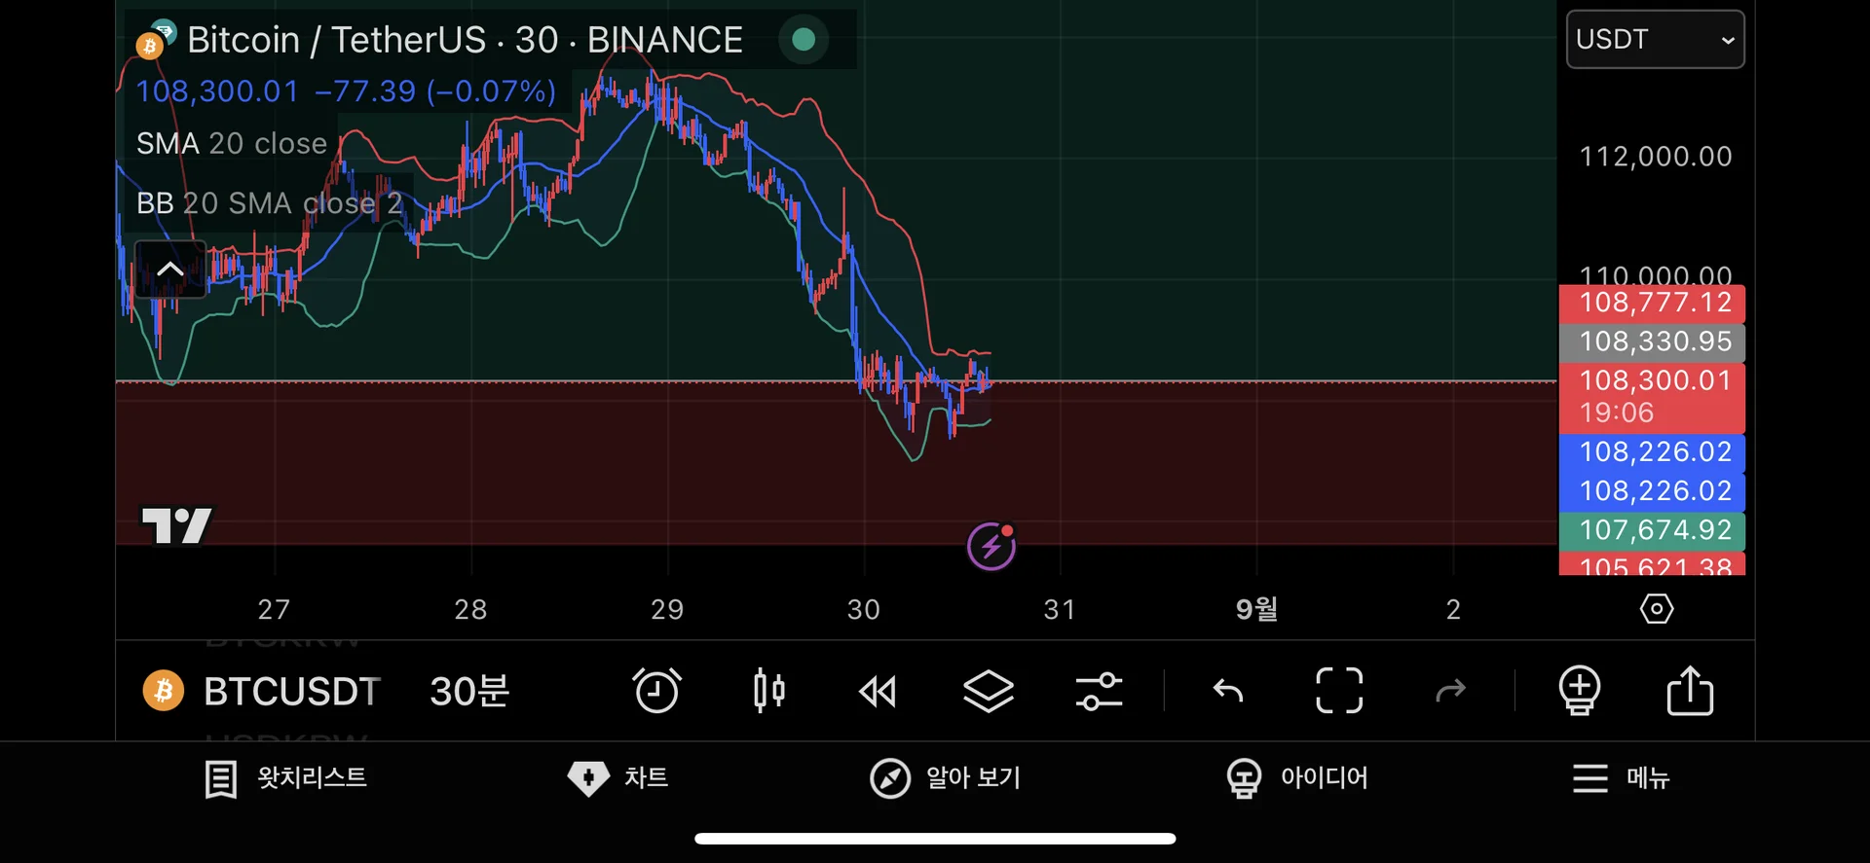
Task: Open the 왓치리스트 tab
Action: click(286, 778)
